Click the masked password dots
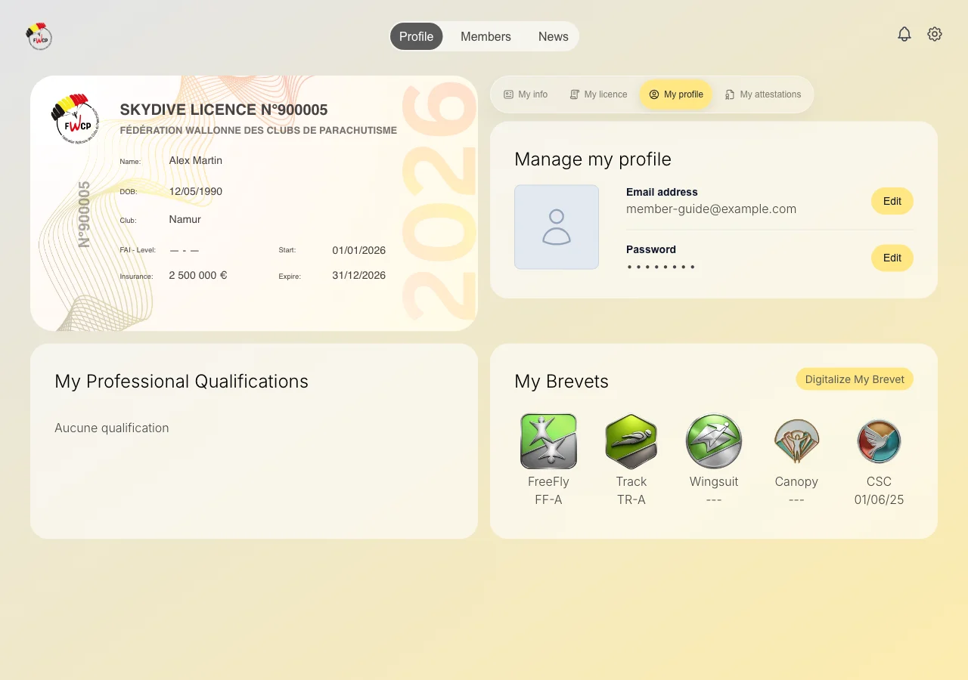 tap(660, 267)
